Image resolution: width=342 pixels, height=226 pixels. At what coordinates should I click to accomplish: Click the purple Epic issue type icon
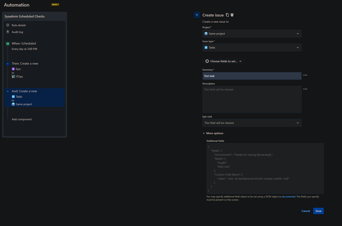click(13, 69)
